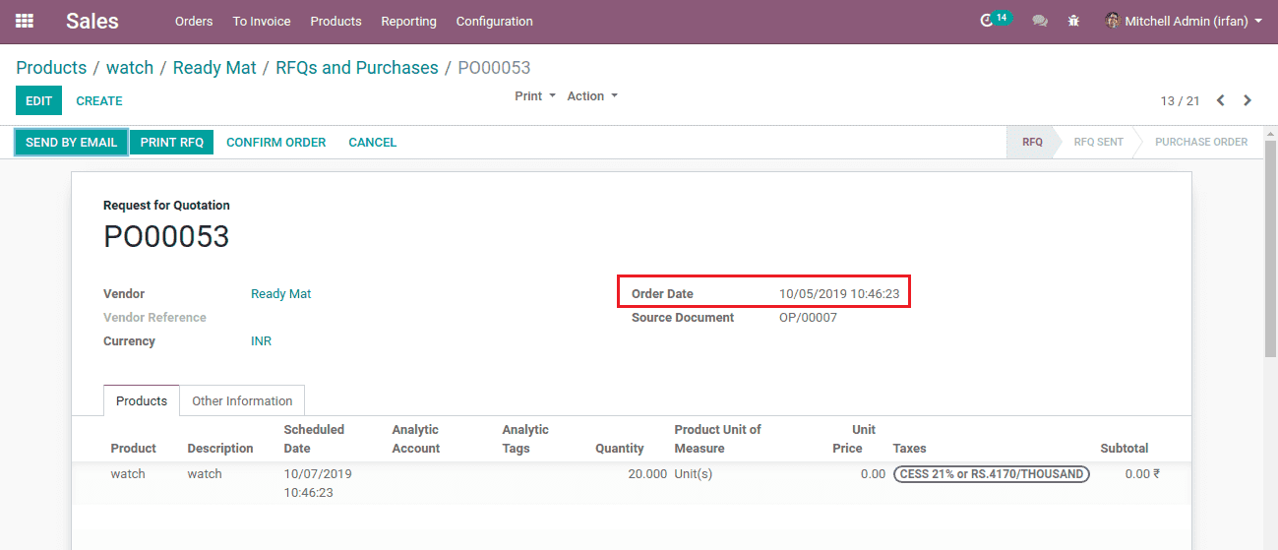The width and height of the screenshot is (1278, 550).
Task: Select the RFQ SENT status stage
Action: click(x=1098, y=143)
